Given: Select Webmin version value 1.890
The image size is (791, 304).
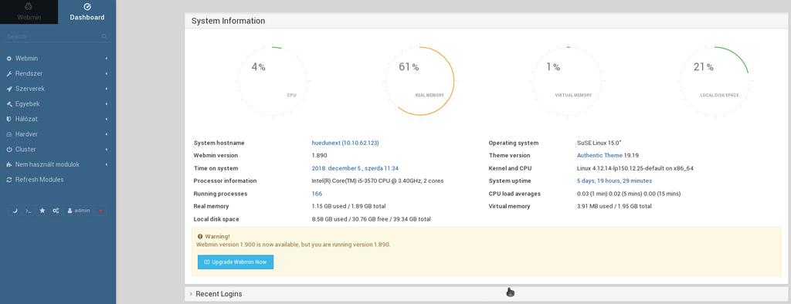Looking at the screenshot, I should pos(320,156).
